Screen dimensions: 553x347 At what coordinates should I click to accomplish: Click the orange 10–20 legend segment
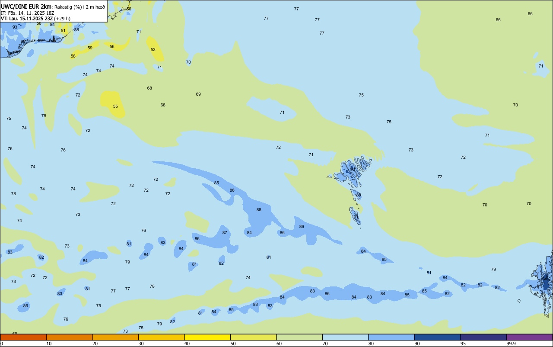point(69,337)
